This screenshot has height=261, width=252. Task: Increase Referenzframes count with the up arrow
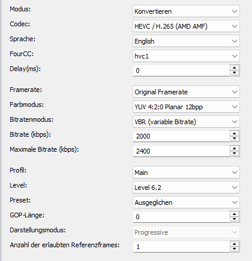pyautogui.click(x=235, y=244)
